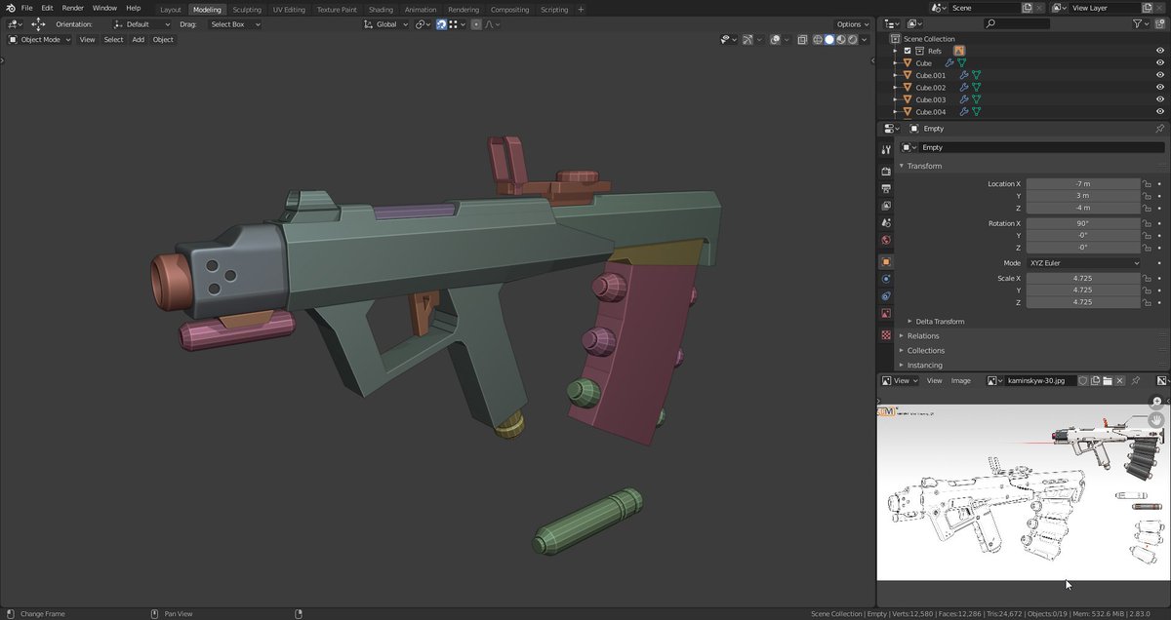Open the Texture properties tab

[x=886, y=335]
